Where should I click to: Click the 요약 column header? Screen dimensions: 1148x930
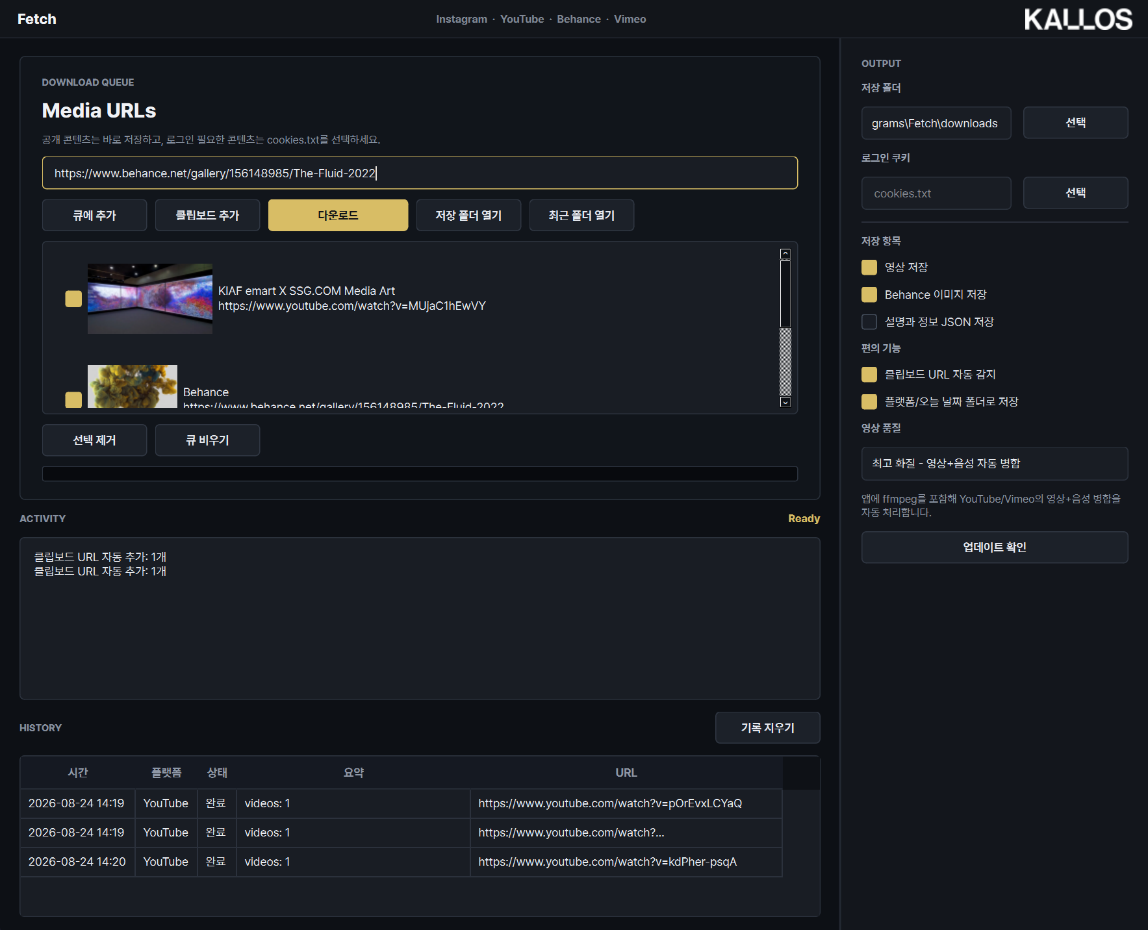[x=353, y=772]
